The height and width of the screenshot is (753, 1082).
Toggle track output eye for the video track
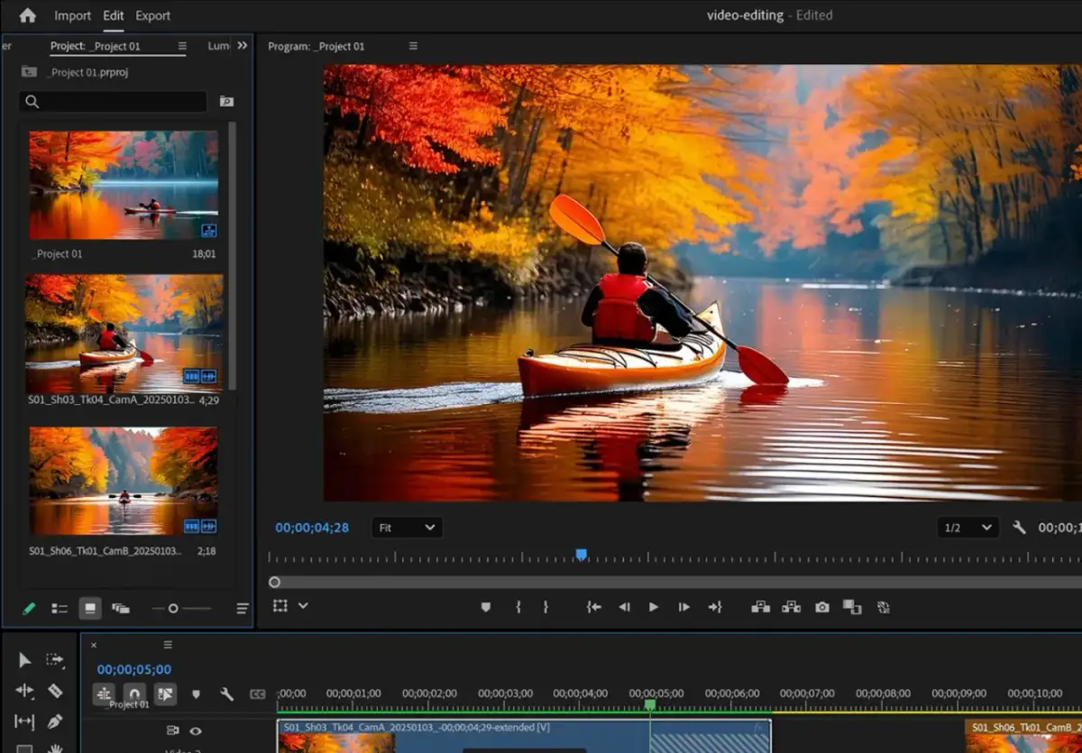pyautogui.click(x=195, y=730)
